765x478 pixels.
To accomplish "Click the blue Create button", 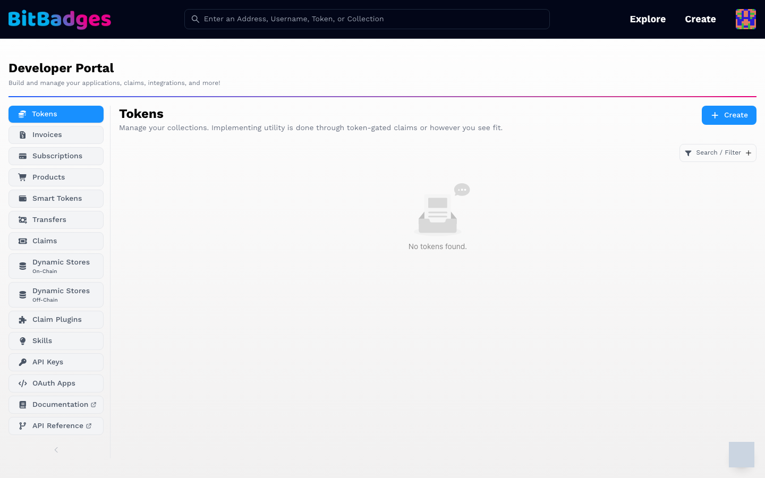I will [x=729, y=115].
